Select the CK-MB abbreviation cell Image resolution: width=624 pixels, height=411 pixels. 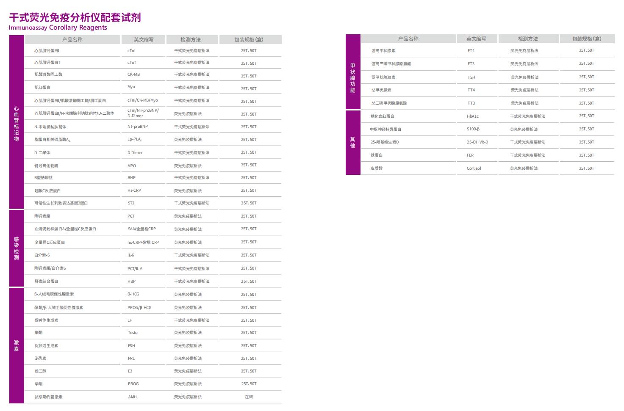[x=133, y=74]
